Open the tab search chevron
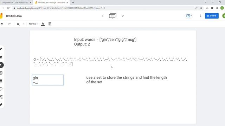The image size is (225, 126). pyautogui.click(x=206, y=2)
